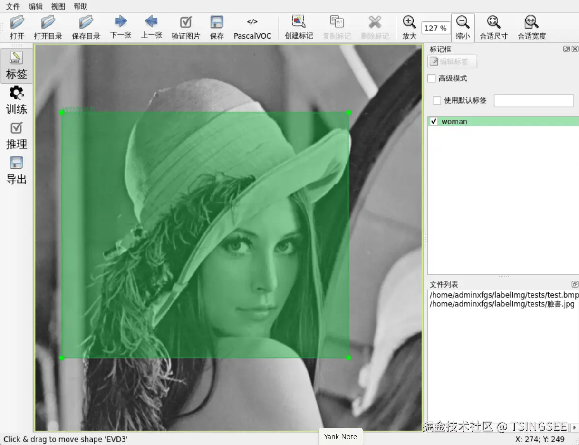Click the 编辑标签 button
Screen dimensions: 579x445
[x=452, y=61]
